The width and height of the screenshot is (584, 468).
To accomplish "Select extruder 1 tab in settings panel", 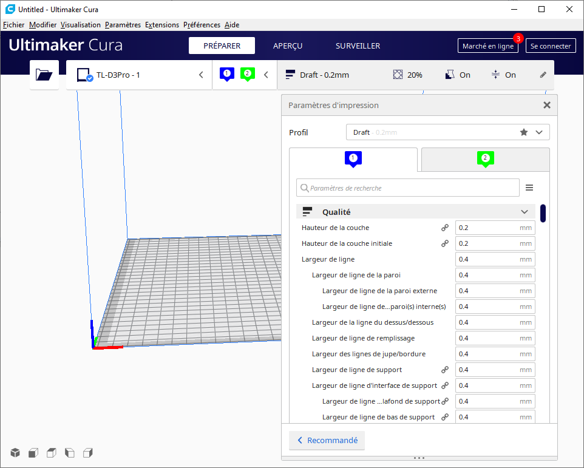I will (353, 160).
